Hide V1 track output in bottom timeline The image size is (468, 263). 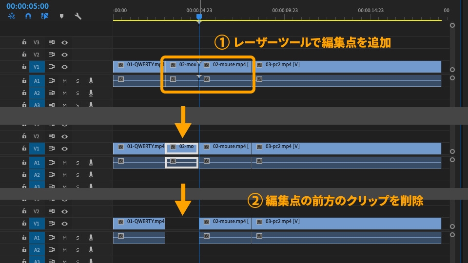coord(64,224)
